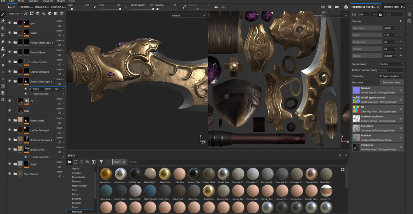Add a fill layer using paint bucket icon
This screenshot has width=413, height=214.
(x=44, y=14)
